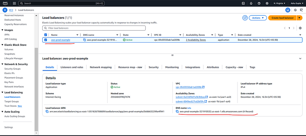Uncheck the aws-prod-example row checkbox
The image size is (306, 136).
pos(46,40)
